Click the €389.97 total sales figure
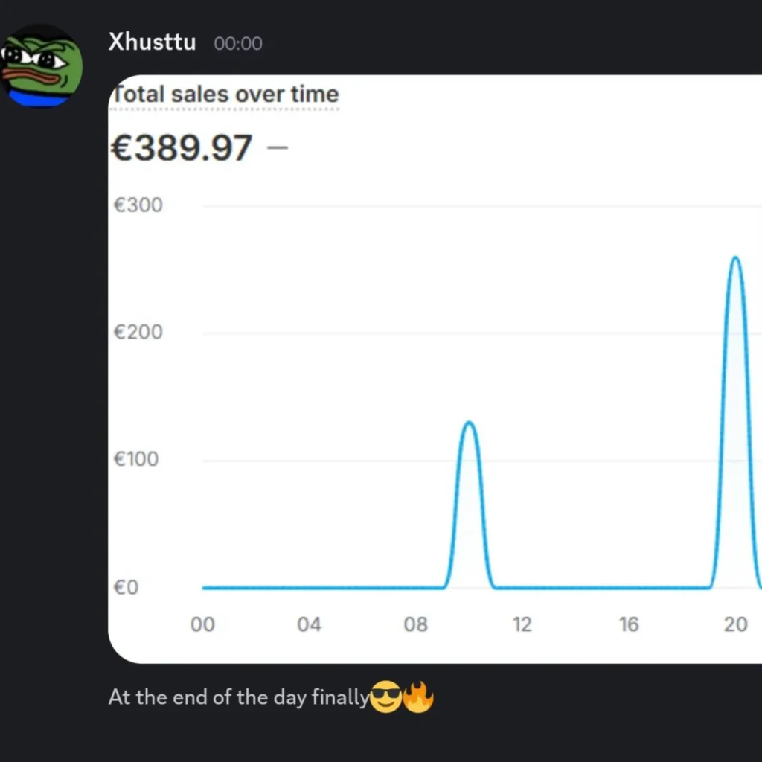 click(x=182, y=147)
